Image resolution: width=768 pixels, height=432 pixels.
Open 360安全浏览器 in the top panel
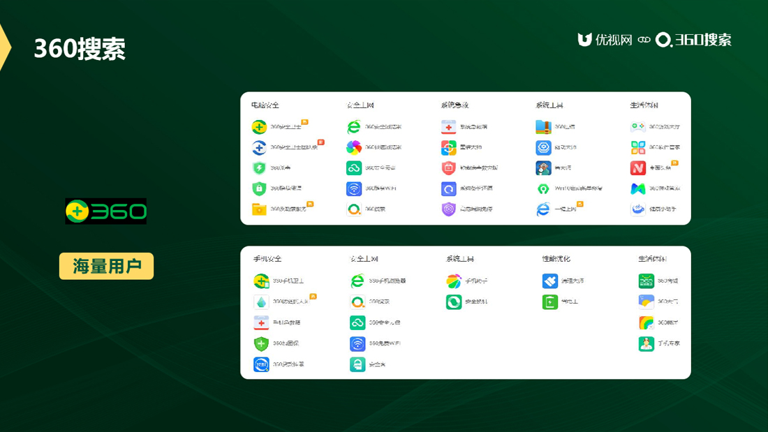click(x=354, y=127)
